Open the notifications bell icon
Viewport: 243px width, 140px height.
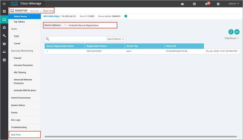coord(206,4)
